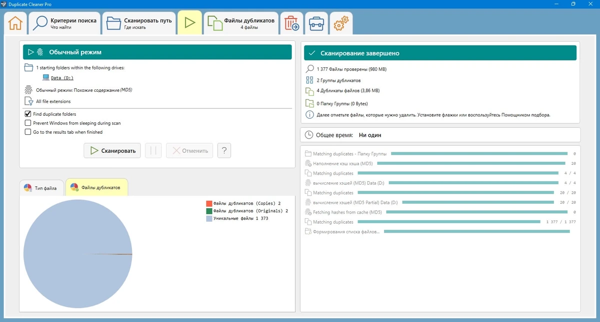Check Go to the results tab when finished
Viewport: 600px width, 322px height.
(28, 132)
